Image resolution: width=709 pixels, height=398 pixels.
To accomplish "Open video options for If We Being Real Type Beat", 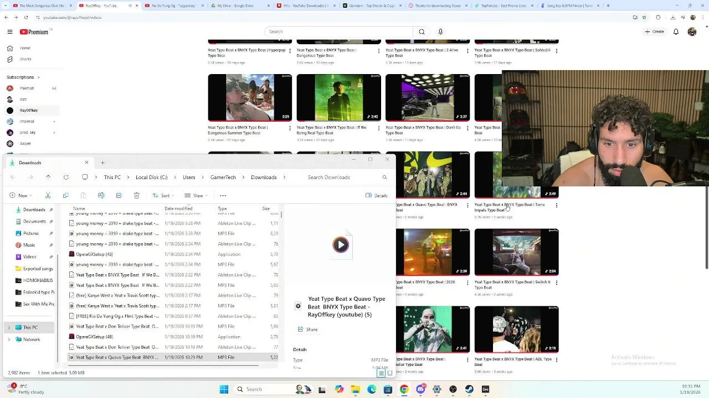I will (379, 128).
